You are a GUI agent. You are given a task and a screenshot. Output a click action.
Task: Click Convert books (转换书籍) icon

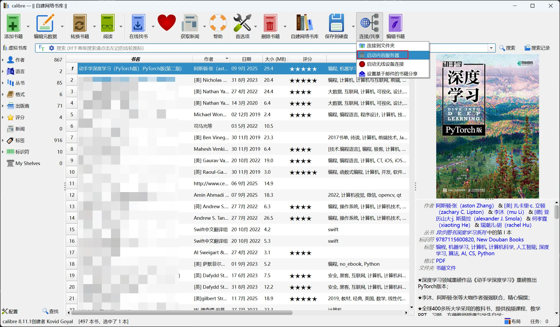(x=80, y=27)
